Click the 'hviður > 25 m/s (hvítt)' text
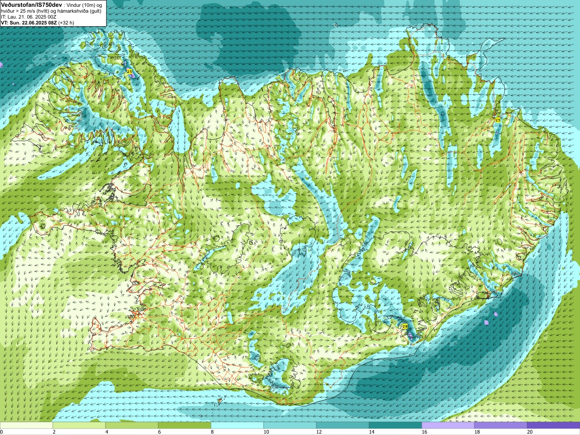 pyautogui.click(x=27, y=11)
